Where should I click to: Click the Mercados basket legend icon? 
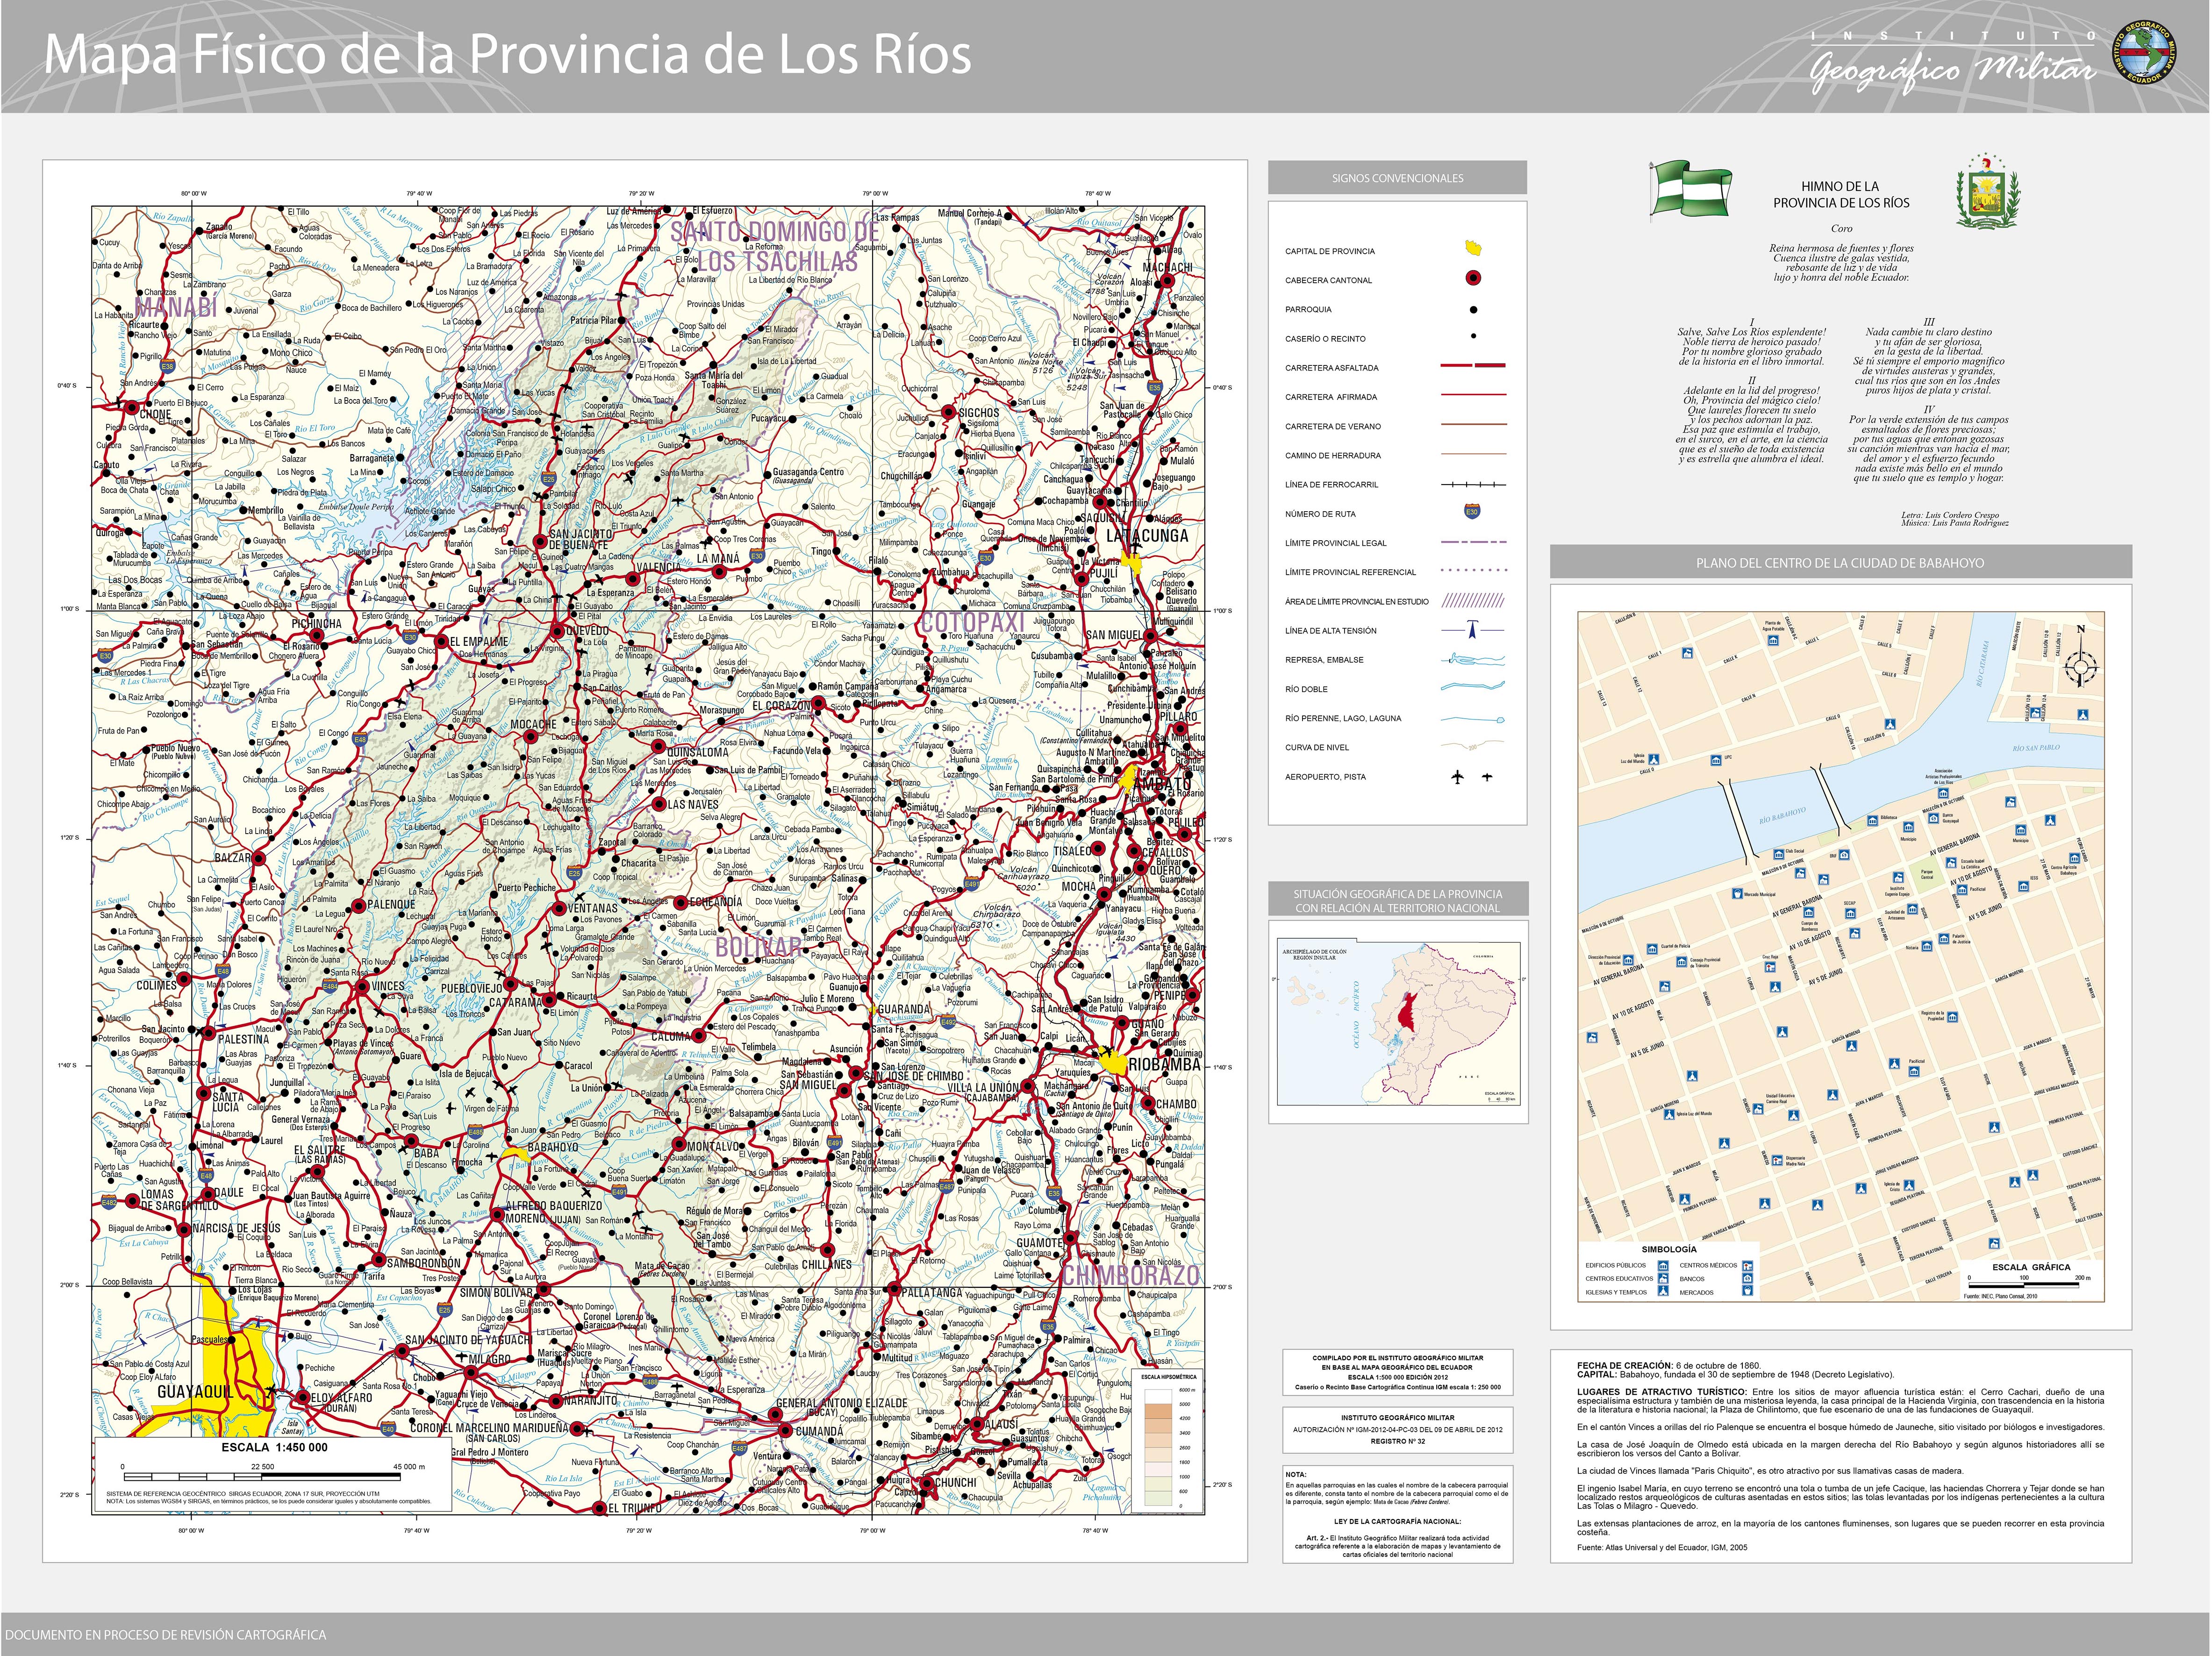(1748, 1291)
